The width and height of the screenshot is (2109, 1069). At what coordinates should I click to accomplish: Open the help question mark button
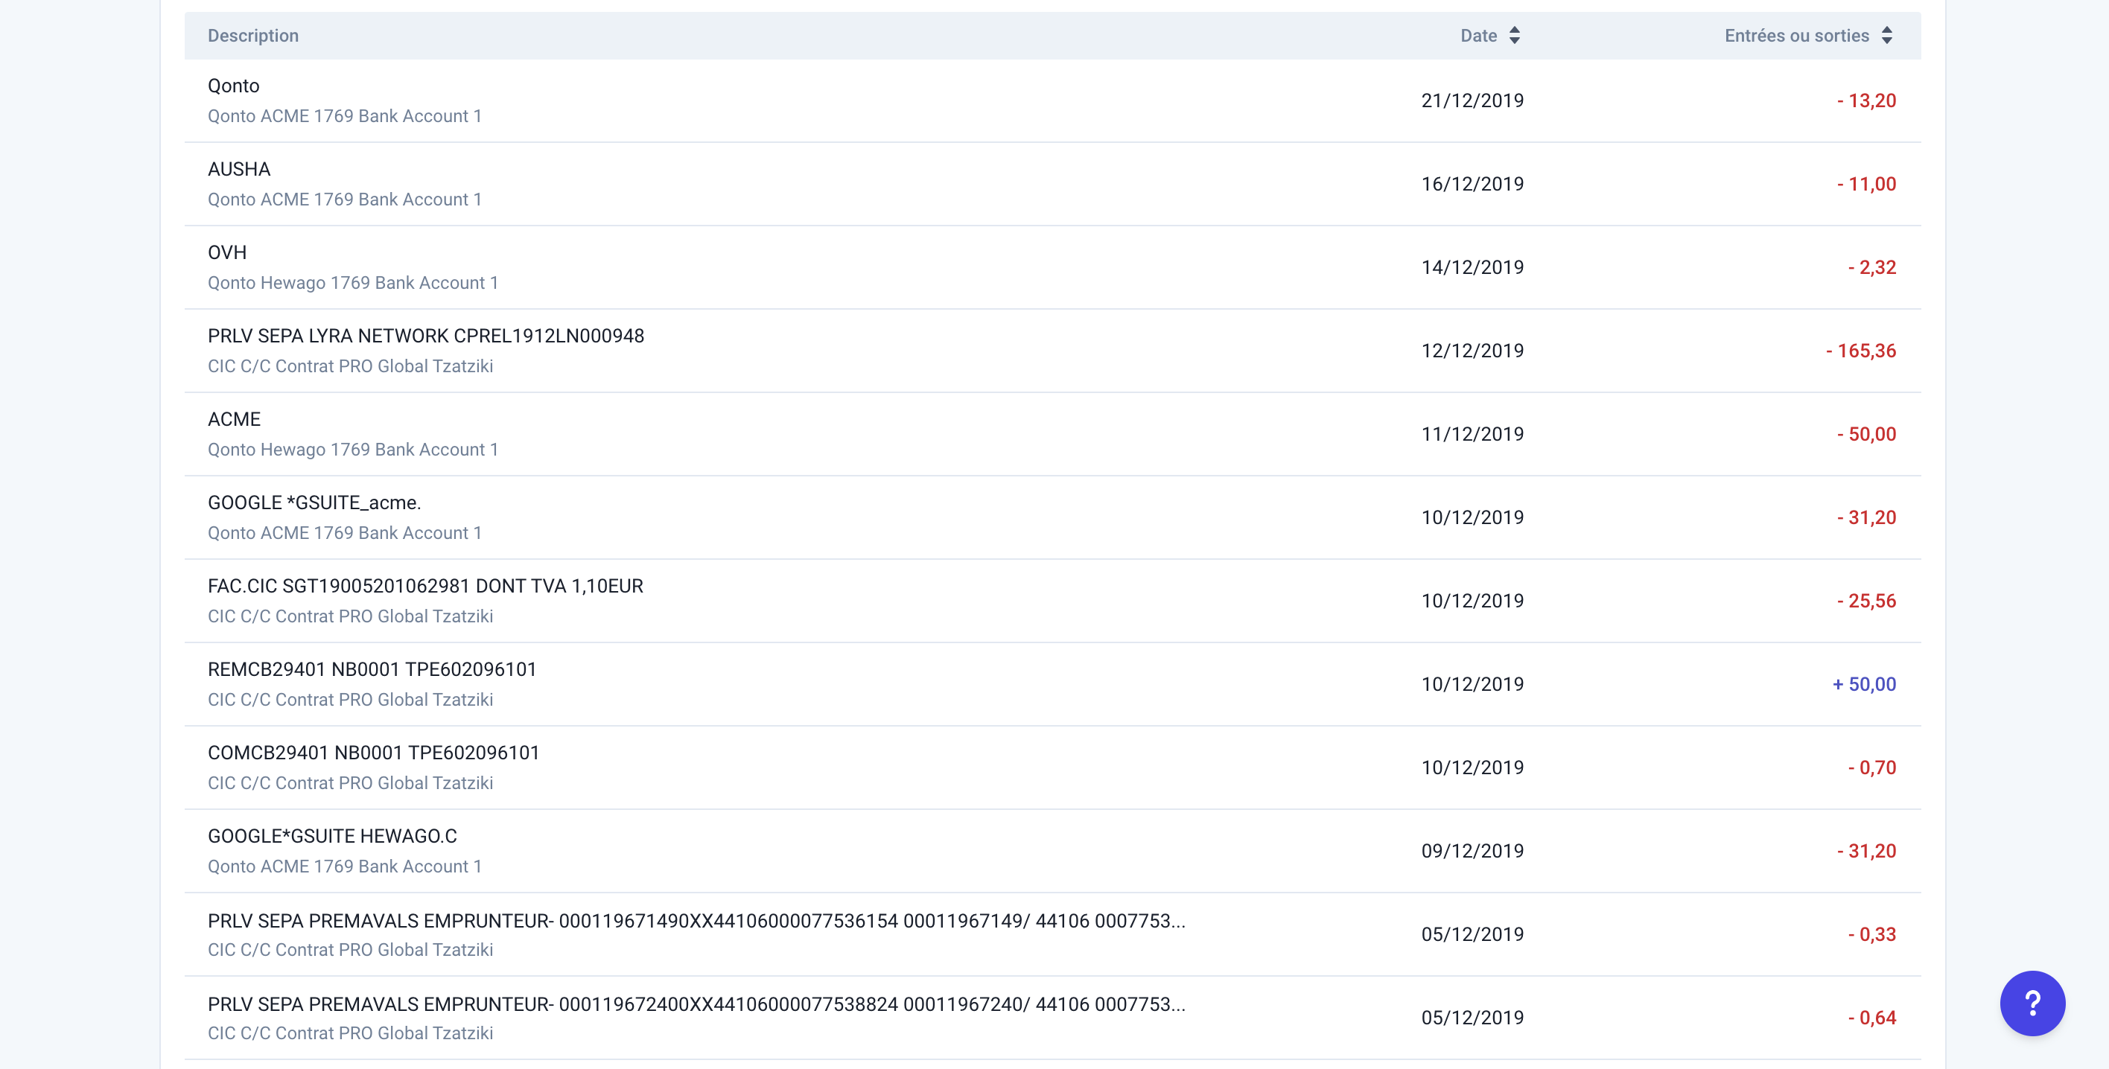click(x=2032, y=1003)
